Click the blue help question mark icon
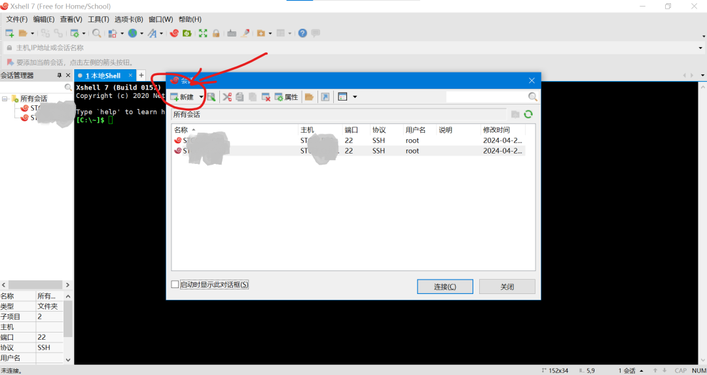The image size is (707, 375). tap(302, 33)
